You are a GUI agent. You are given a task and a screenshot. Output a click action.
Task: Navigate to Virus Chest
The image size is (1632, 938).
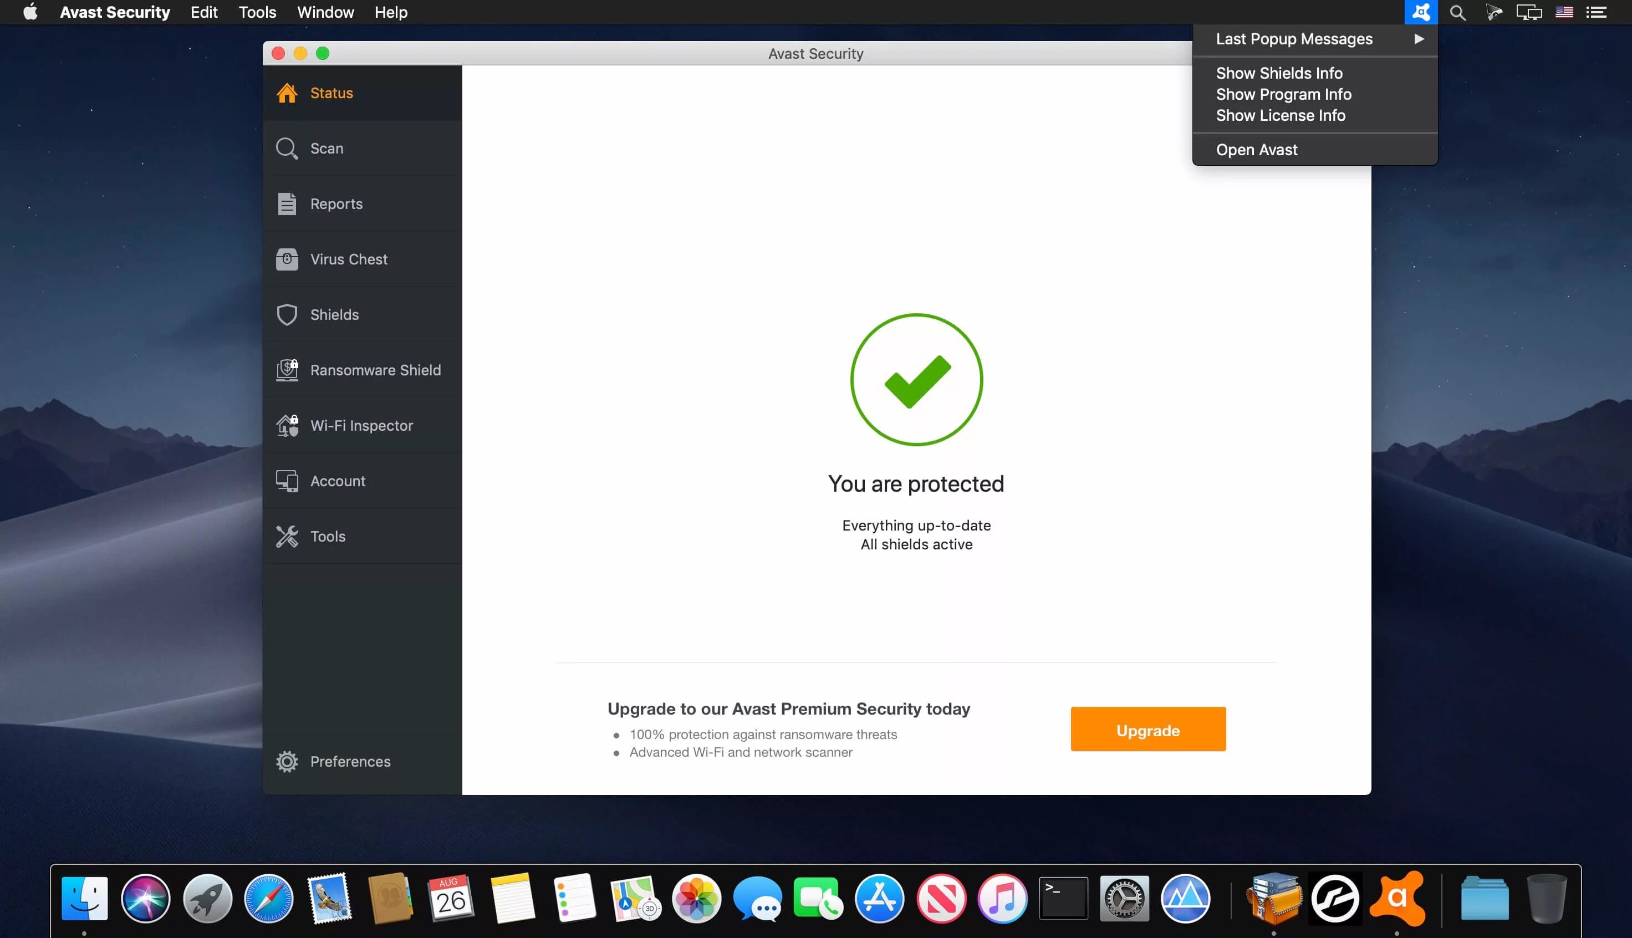pos(349,259)
